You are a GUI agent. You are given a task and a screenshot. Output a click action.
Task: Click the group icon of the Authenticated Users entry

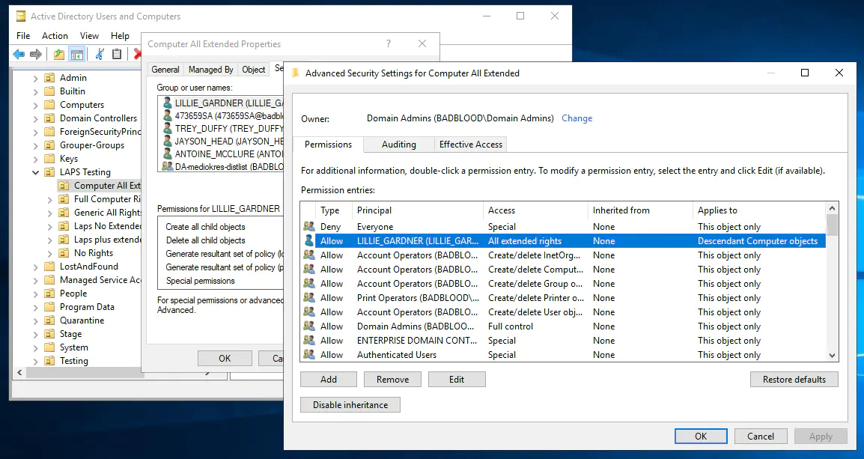(x=309, y=355)
